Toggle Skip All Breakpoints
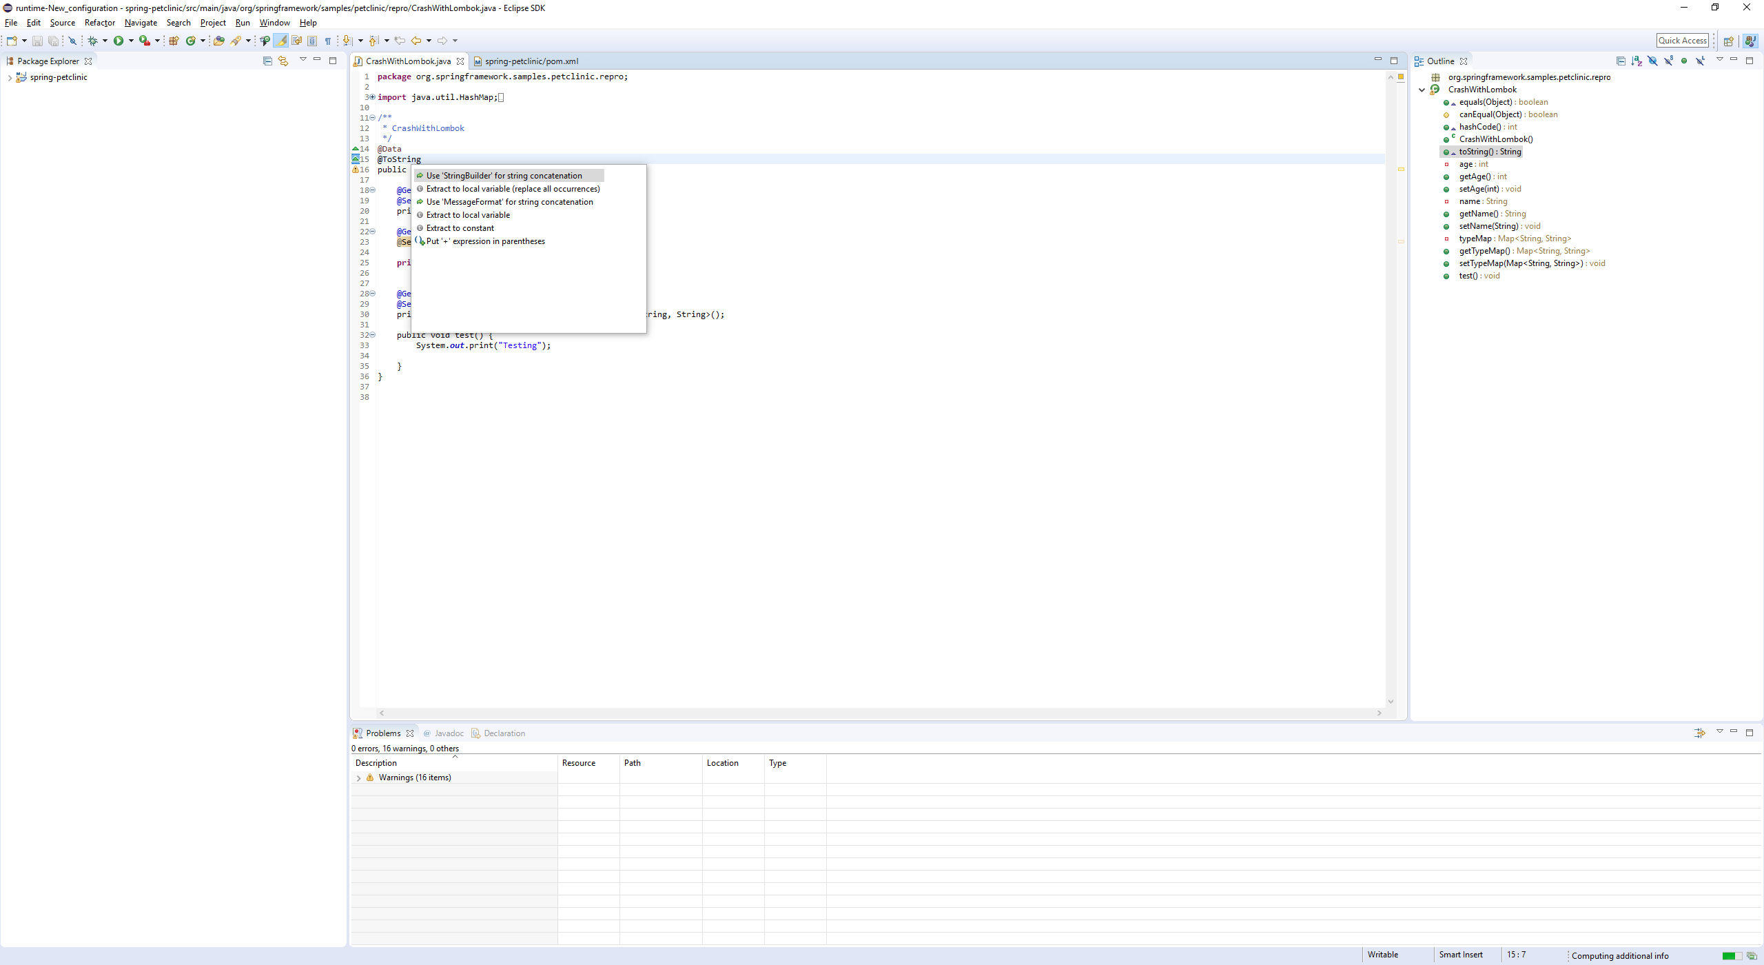This screenshot has height=965, width=1764. 72,41
